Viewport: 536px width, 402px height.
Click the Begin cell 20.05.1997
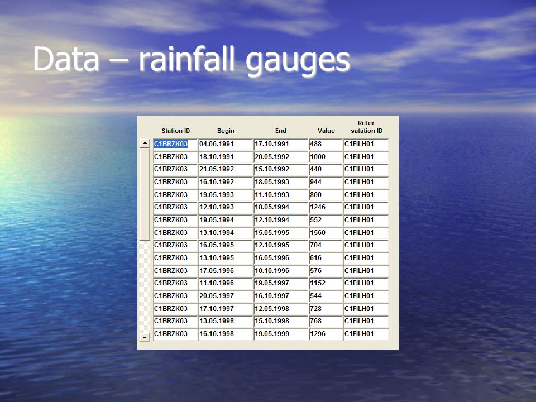[226, 296]
